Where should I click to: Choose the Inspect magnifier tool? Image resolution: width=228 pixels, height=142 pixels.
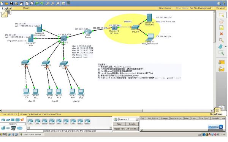tap(221, 40)
